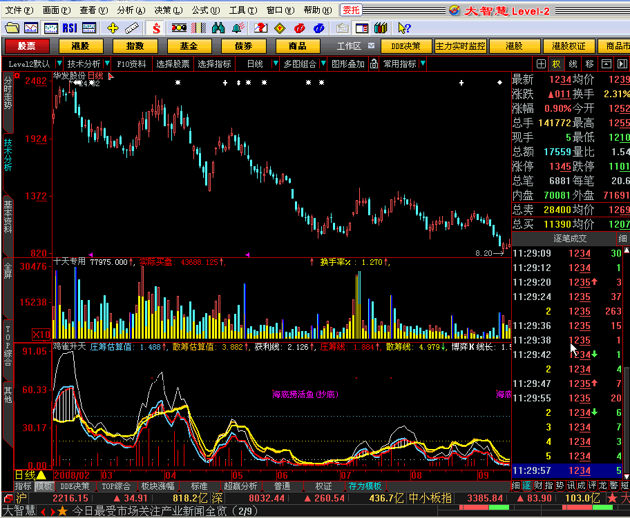
Task: Click the collapse panel up-arrow icon
Action: (x=607, y=63)
